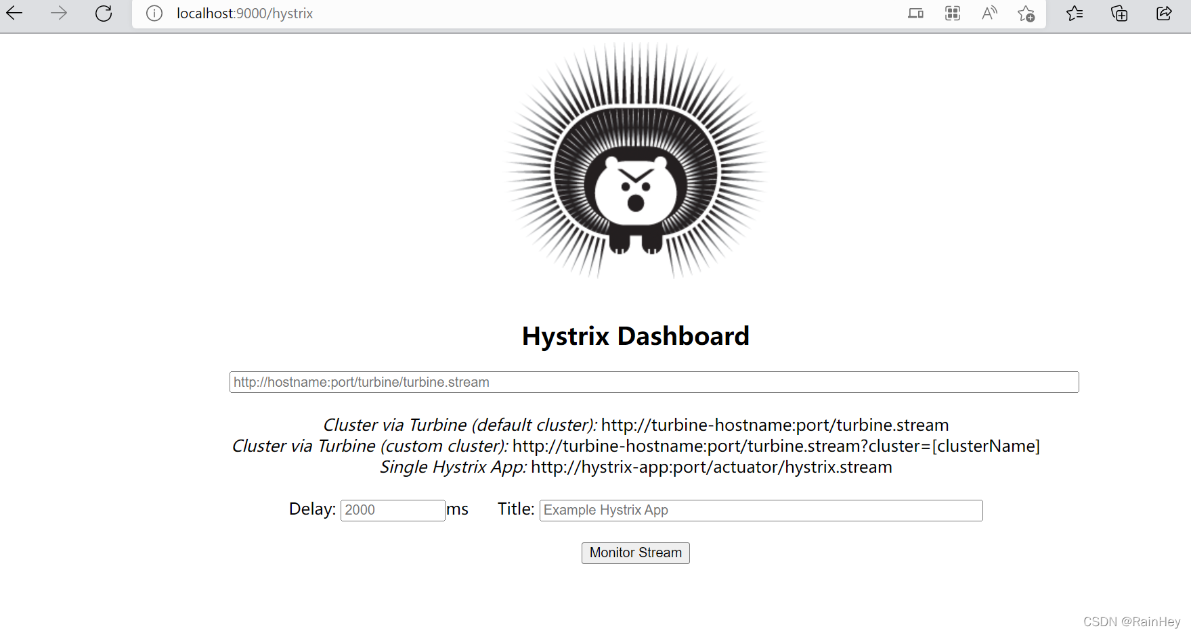Activate the Read Aloud icon
Viewport: 1191px width, 635px height.
click(989, 13)
